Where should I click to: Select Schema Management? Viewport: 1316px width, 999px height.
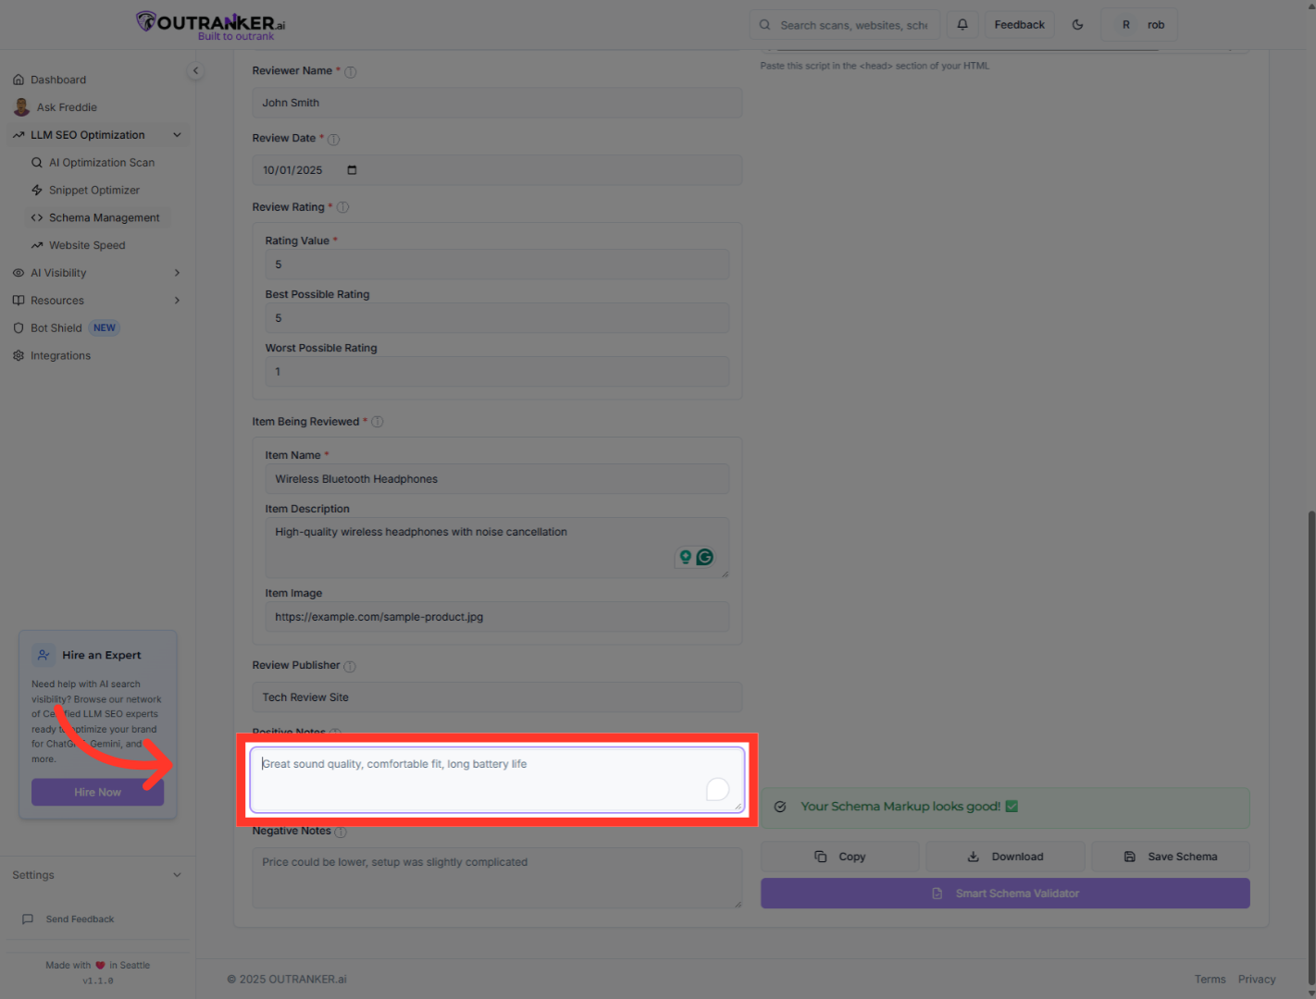tap(97, 218)
